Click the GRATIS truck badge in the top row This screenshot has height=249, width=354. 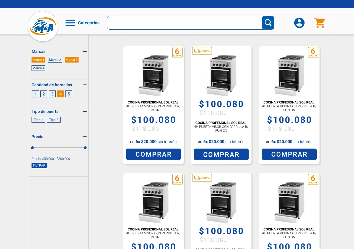point(202,51)
